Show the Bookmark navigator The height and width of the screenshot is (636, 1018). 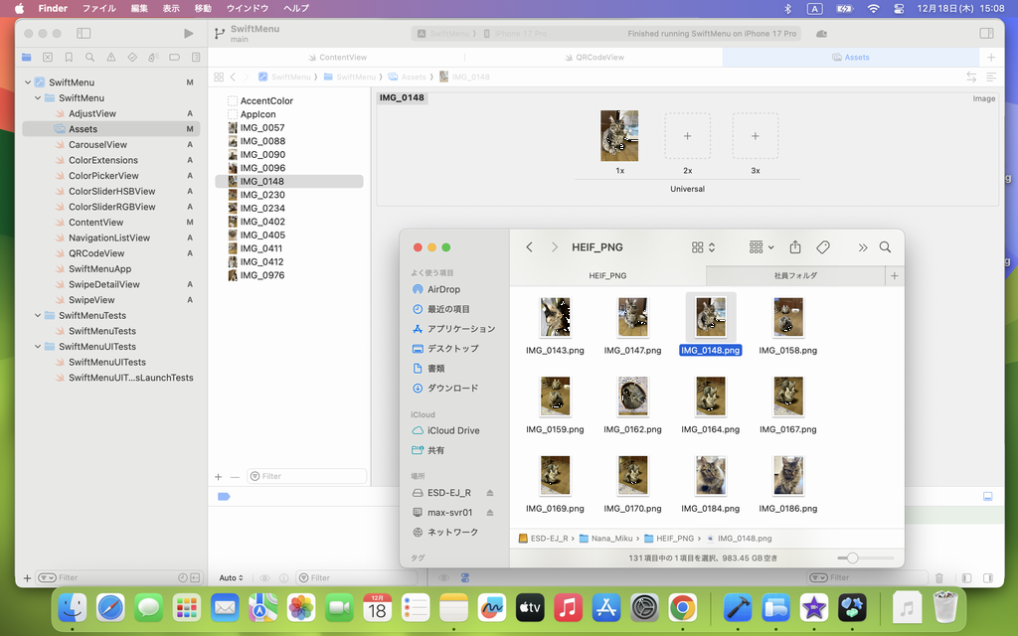69,58
